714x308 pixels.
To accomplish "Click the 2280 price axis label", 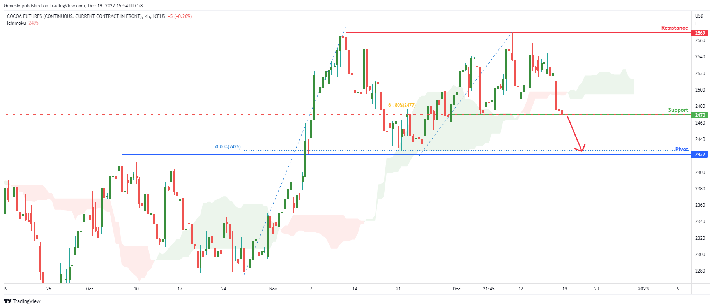I will tap(700, 271).
